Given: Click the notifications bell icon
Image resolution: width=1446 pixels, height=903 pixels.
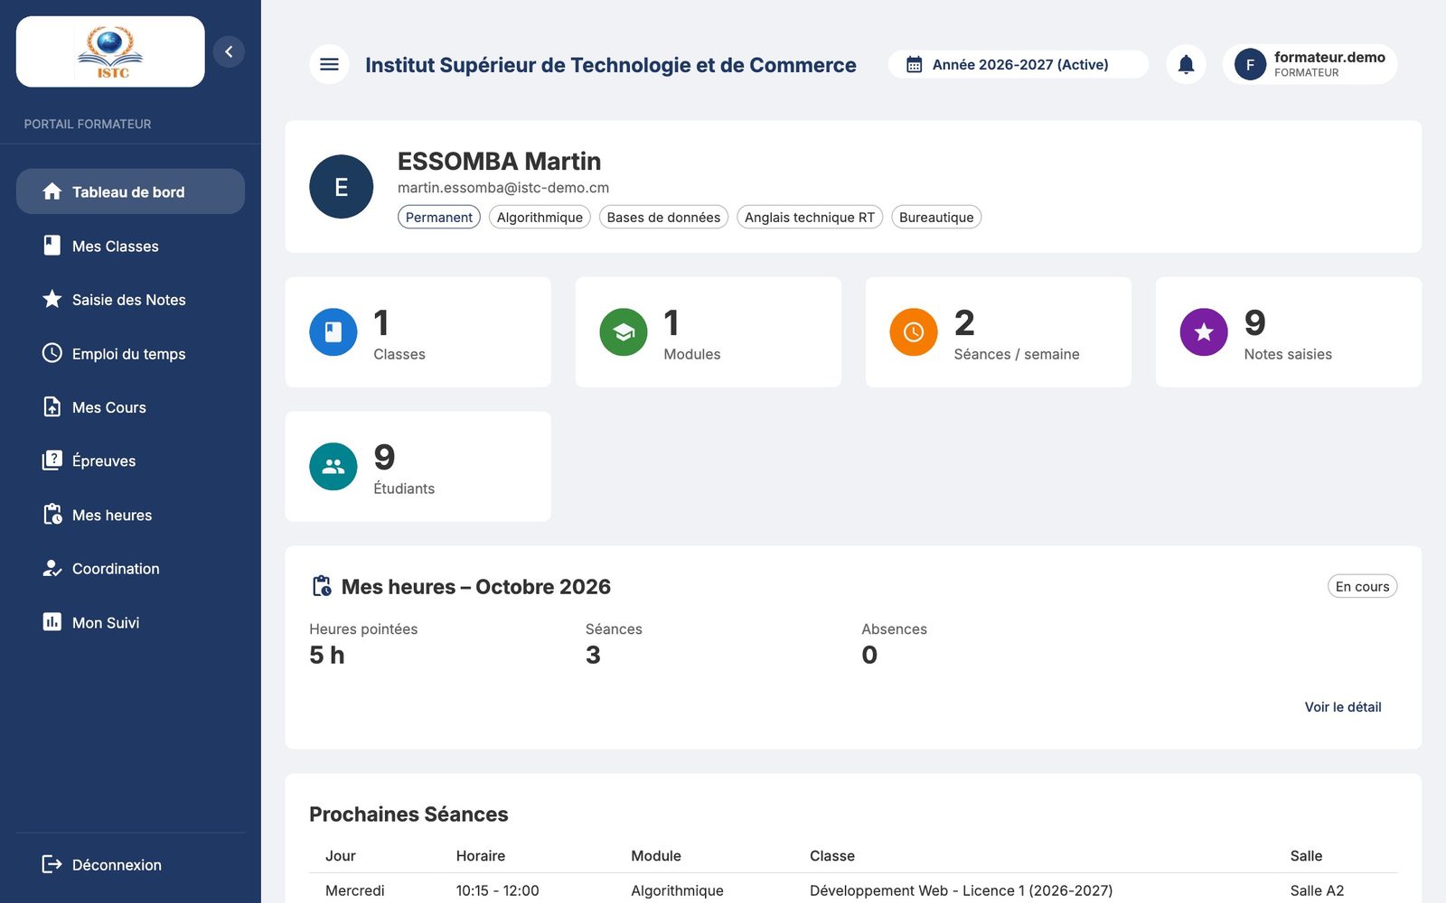Looking at the screenshot, I should click(1186, 64).
